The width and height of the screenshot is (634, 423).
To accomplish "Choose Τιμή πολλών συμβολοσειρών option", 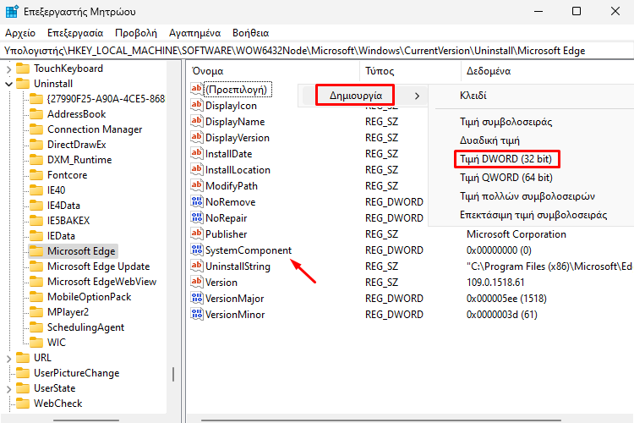I will [x=527, y=196].
